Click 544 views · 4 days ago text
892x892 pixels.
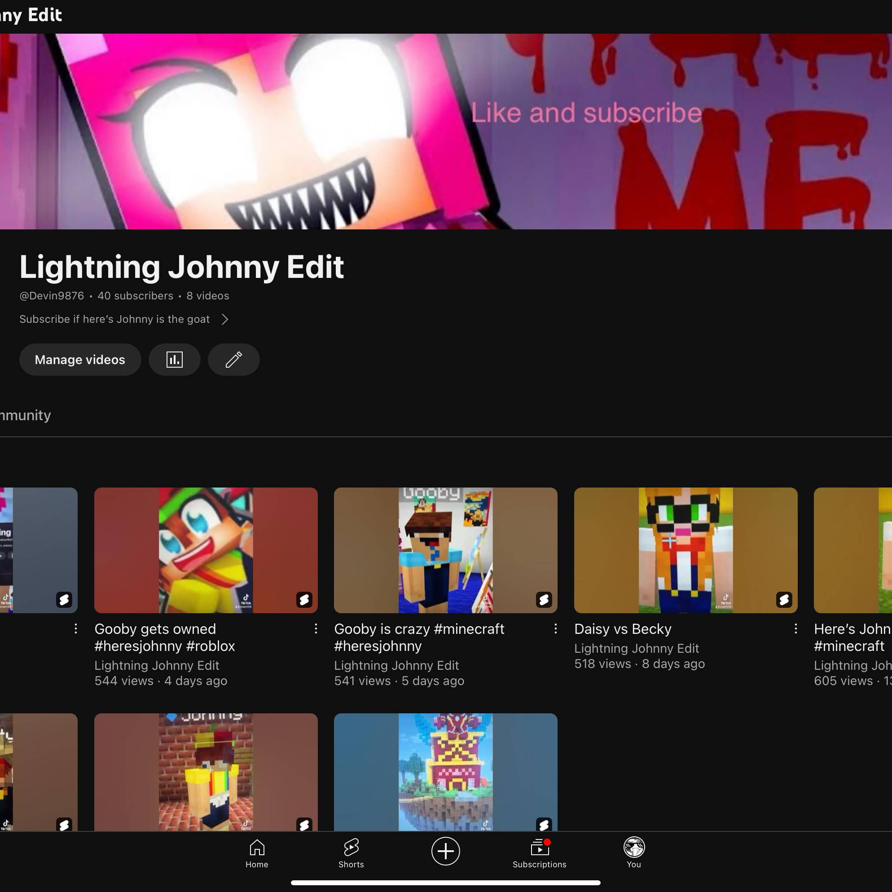tap(161, 681)
